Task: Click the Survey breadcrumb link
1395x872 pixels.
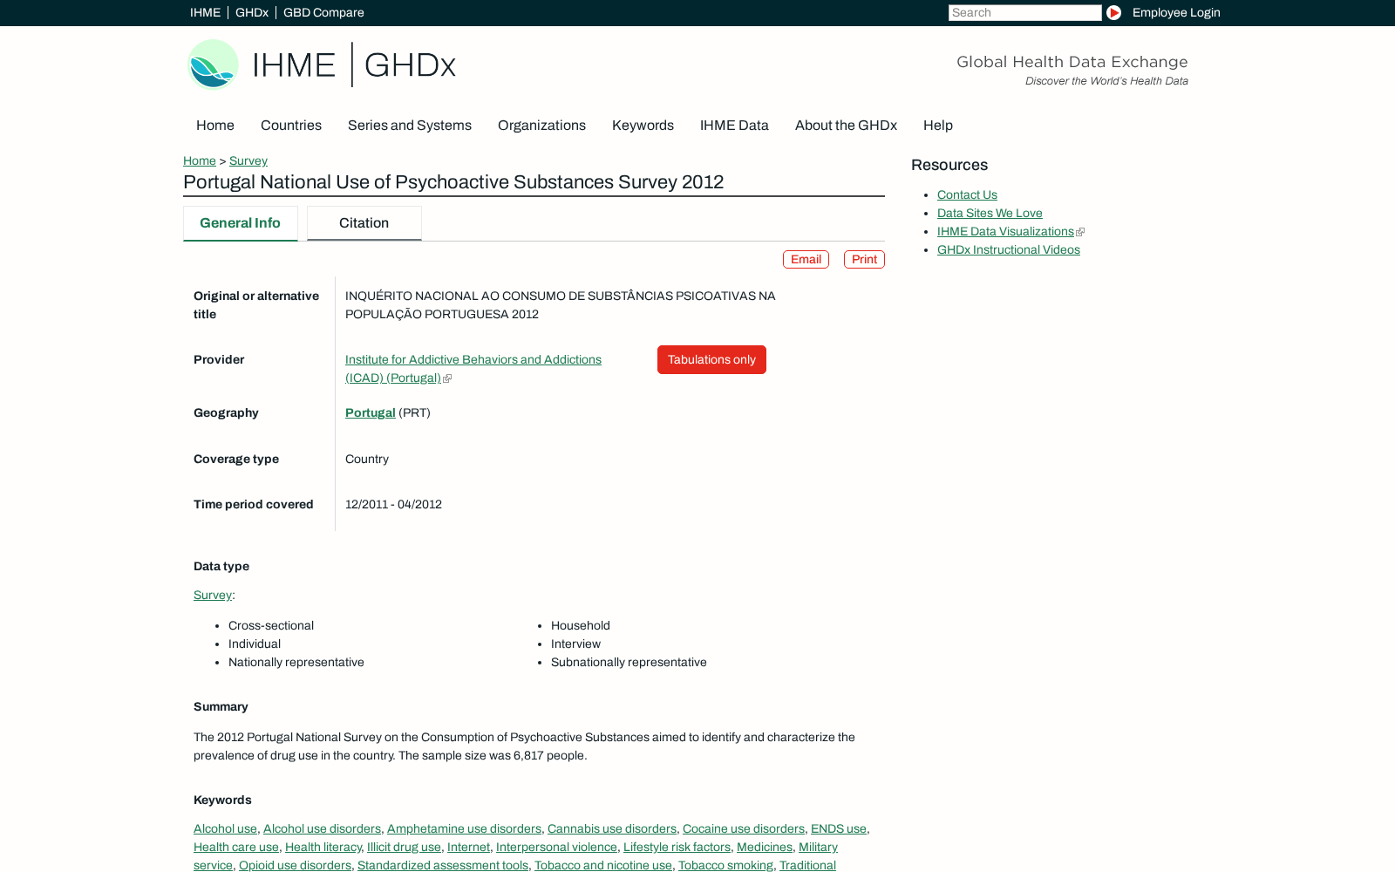Action: point(248,160)
